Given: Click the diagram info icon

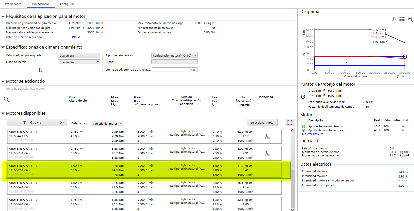Looking at the screenshot, I should 394,19.
